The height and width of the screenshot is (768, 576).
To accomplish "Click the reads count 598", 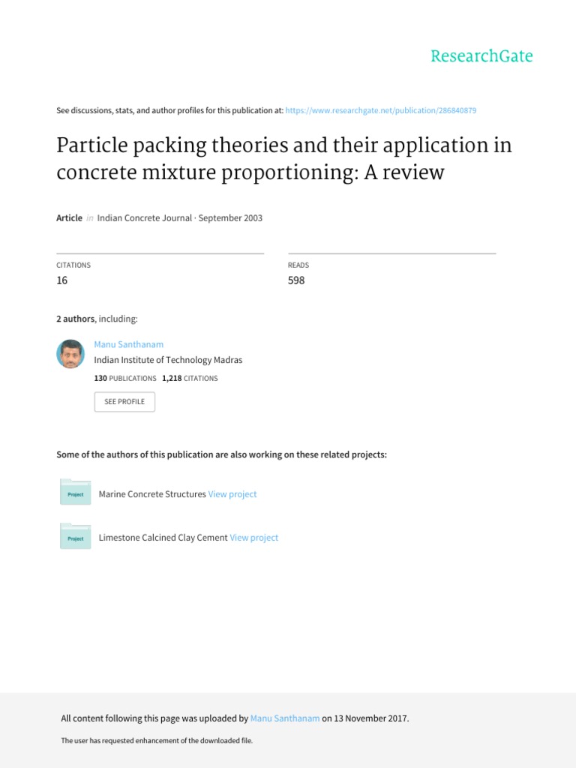I will pos(296,280).
